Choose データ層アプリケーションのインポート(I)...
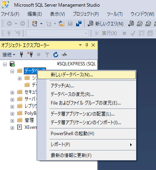This screenshot has height=170, width=156. pyautogui.click(x=87, y=123)
